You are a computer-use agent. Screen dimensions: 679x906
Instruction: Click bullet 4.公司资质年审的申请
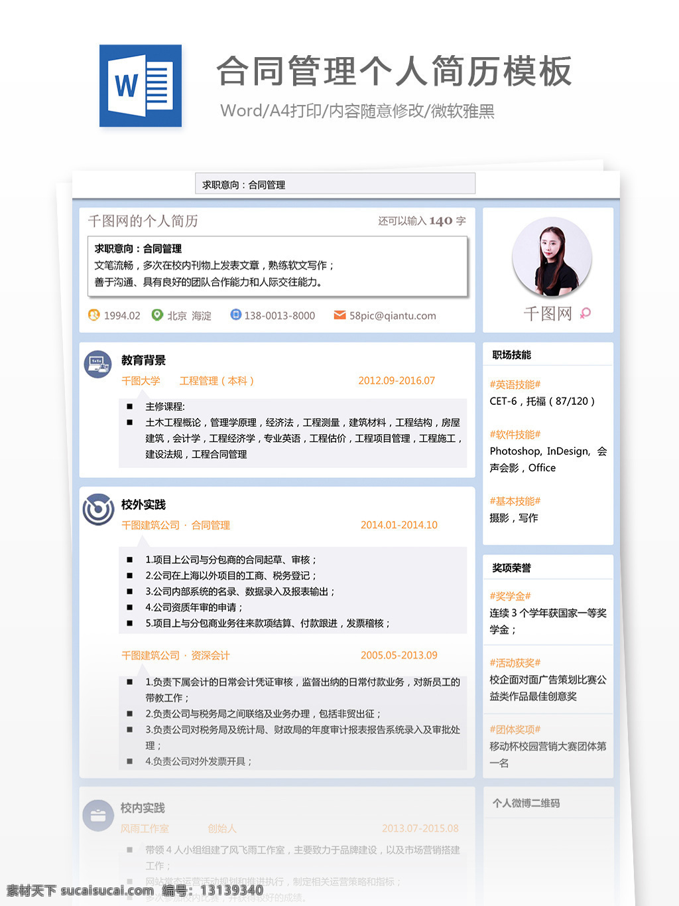[194, 607]
